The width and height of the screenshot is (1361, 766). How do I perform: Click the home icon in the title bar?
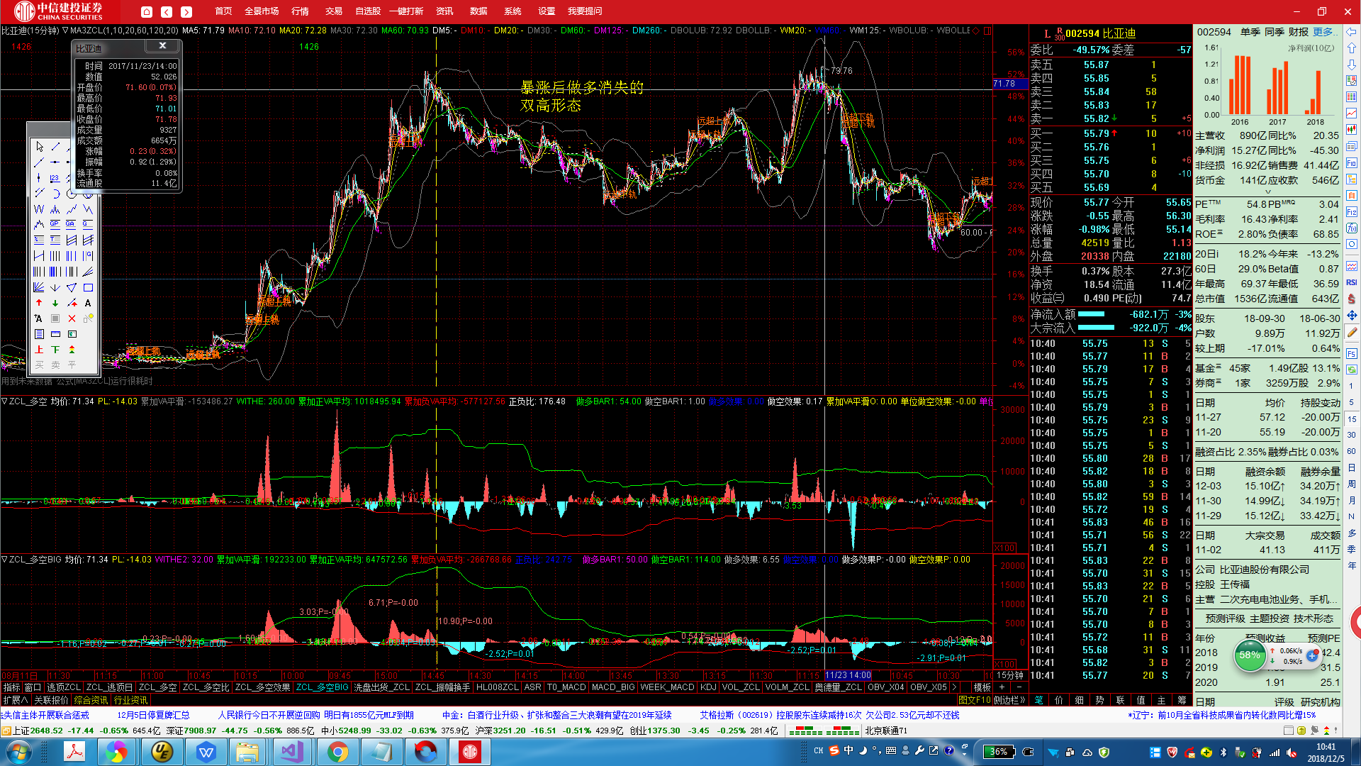point(147,11)
